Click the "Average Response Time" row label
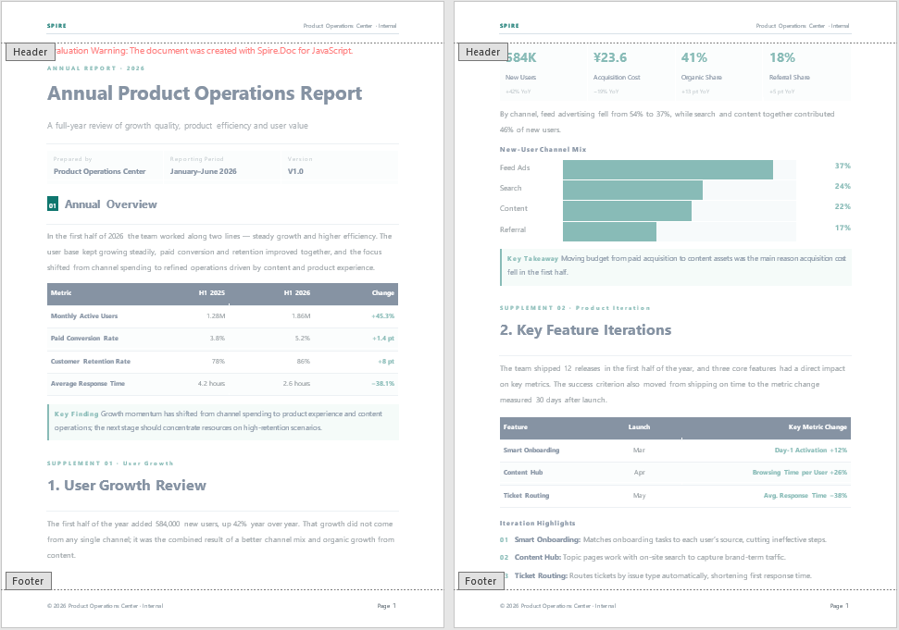Screen dimensions: 899x630 [88, 383]
